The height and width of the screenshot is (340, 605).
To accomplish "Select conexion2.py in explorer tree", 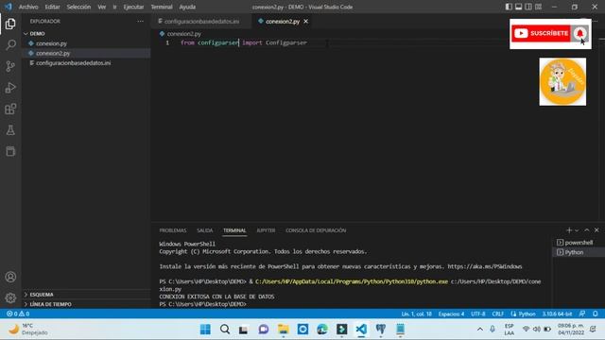I will (x=86, y=53).
